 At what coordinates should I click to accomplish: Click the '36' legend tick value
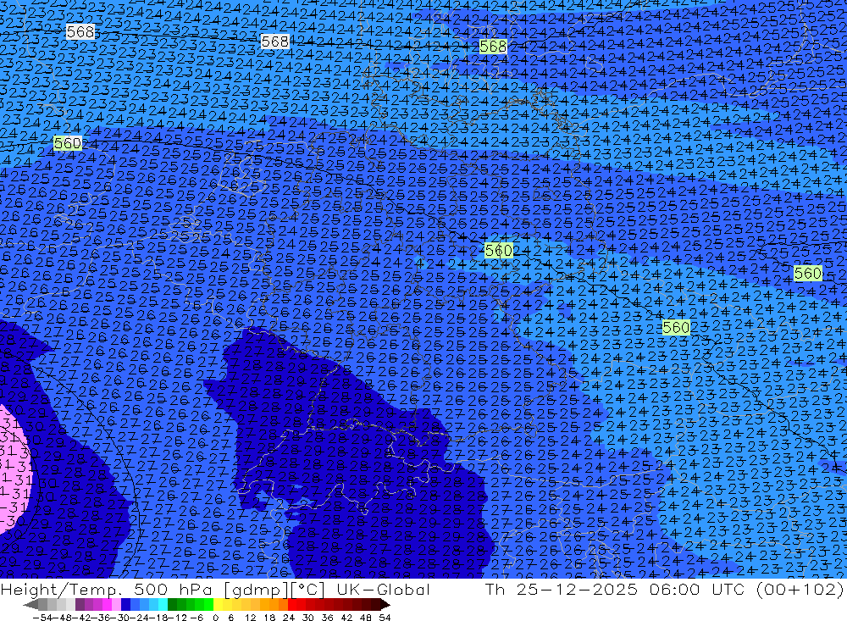tap(327, 618)
